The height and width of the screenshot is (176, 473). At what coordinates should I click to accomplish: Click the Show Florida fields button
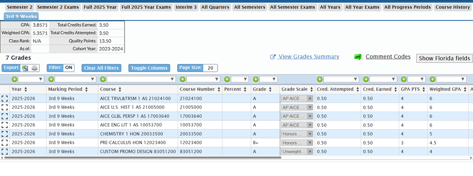point(444,58)
